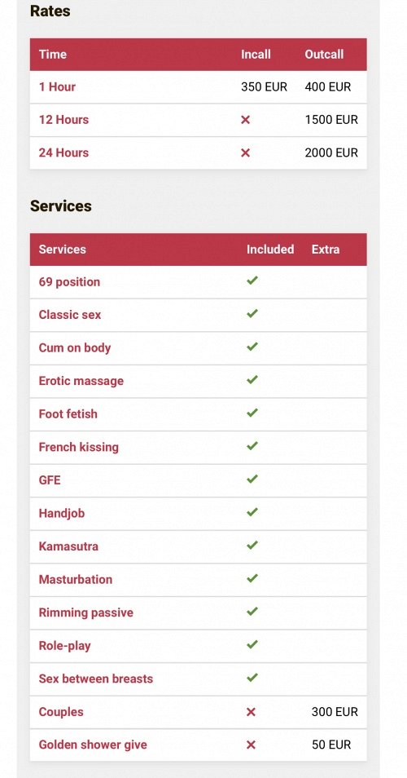407x778 pixels.
Task: Click the Included column header
Action: (270, 250)
